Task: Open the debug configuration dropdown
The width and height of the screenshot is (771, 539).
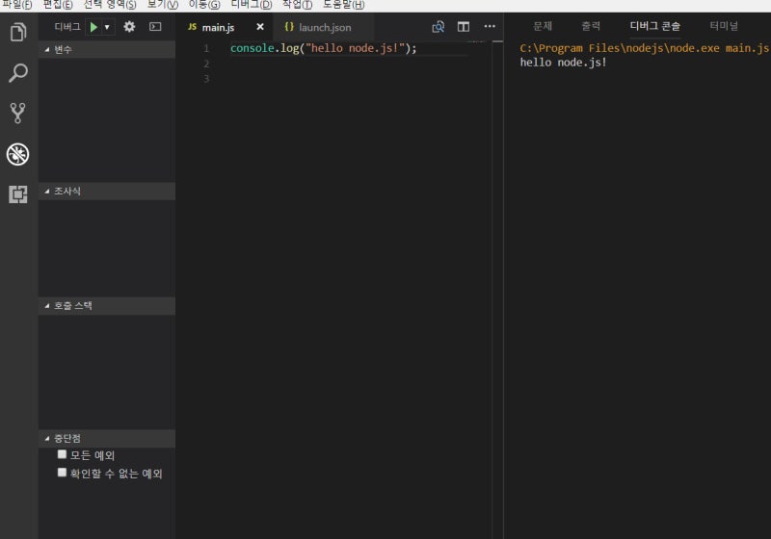Action: (107, 27)
